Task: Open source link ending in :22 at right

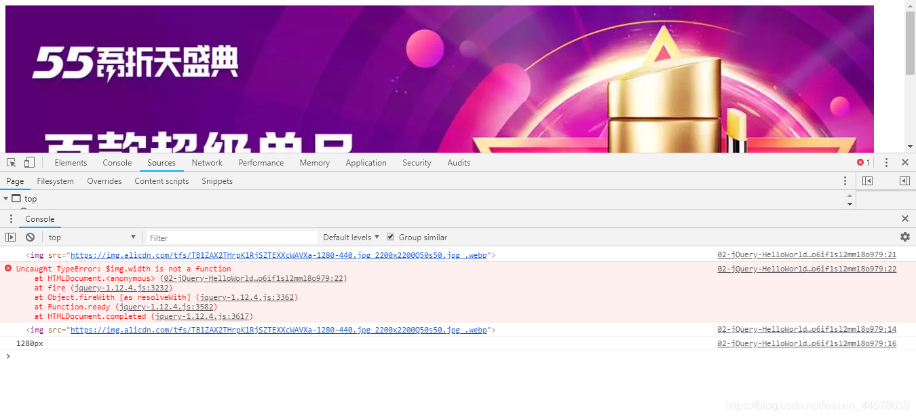Action: pyautogui.click(x=807, y=269)
